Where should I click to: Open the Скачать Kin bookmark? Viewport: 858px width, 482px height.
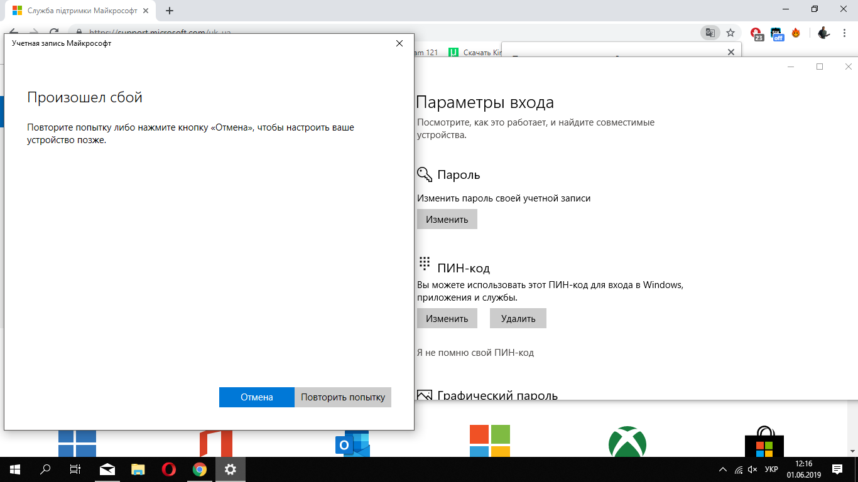[476, 53]
